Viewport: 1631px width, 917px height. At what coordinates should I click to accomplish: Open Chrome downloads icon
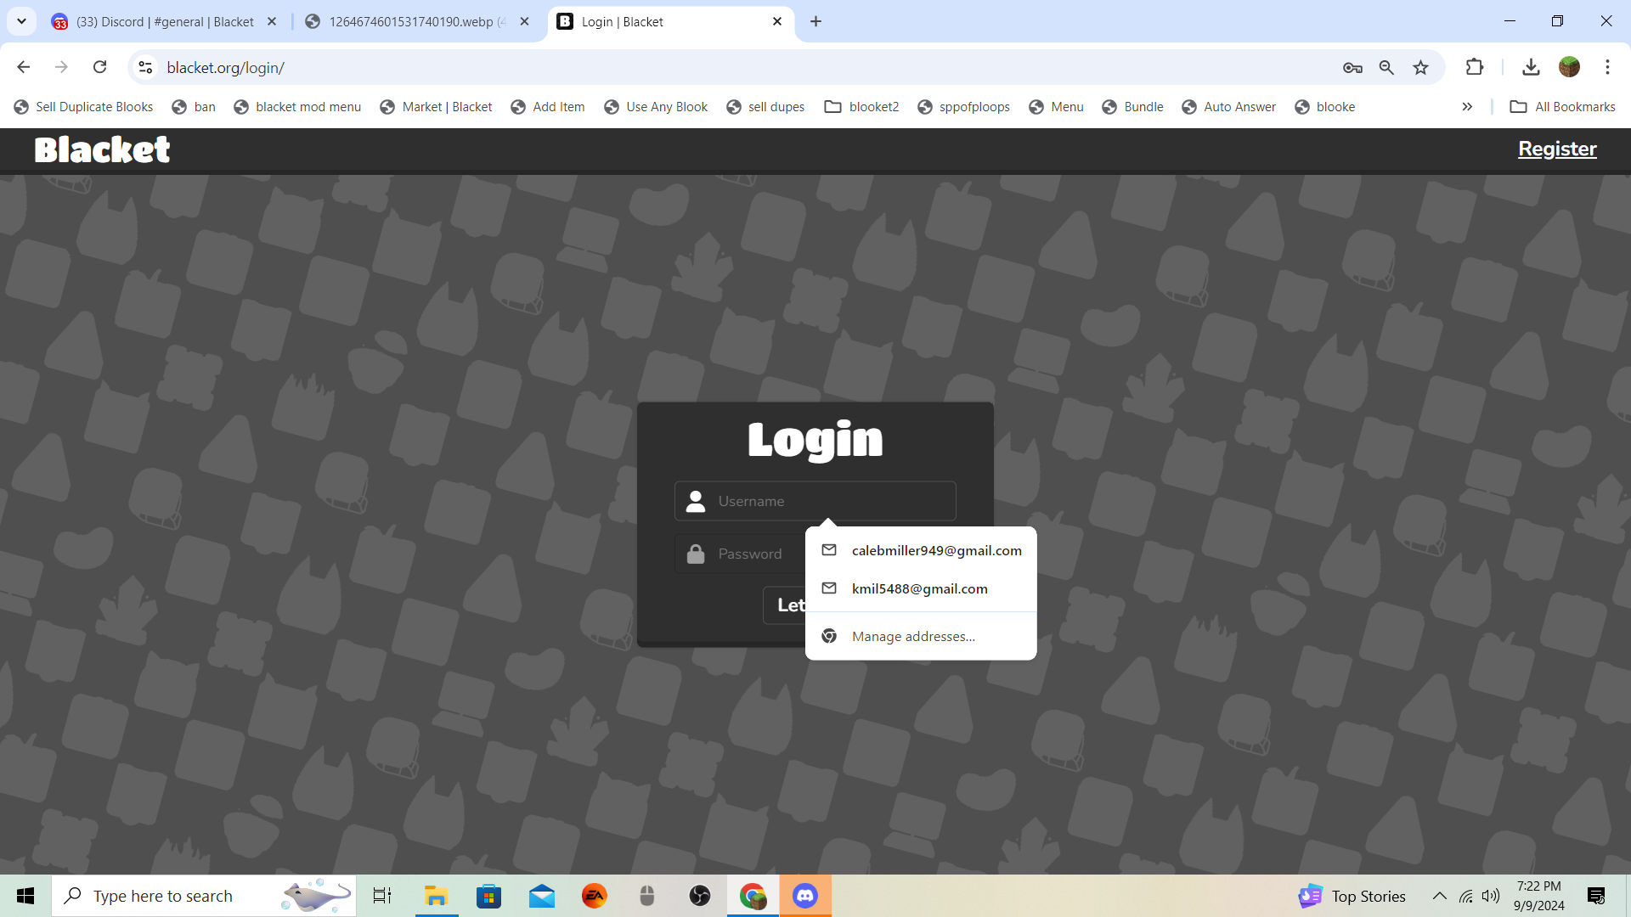pos(1531,67)
